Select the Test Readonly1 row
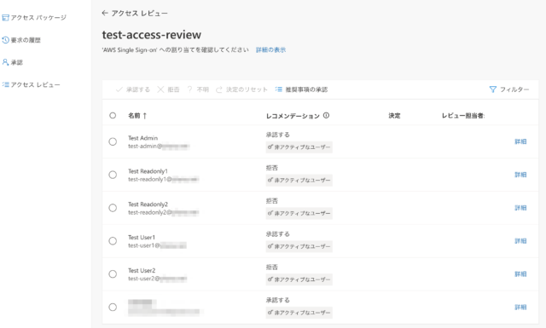This screenshot has height=328, width=546. pos(113,175)
